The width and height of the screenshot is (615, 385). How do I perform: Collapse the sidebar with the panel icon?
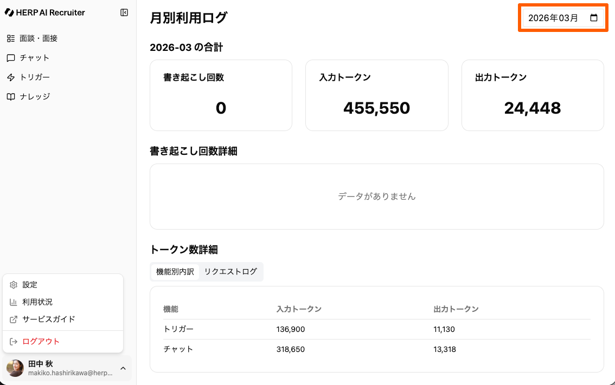(124, 12)
